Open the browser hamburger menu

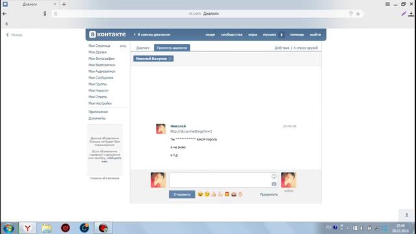pos(387,4)
